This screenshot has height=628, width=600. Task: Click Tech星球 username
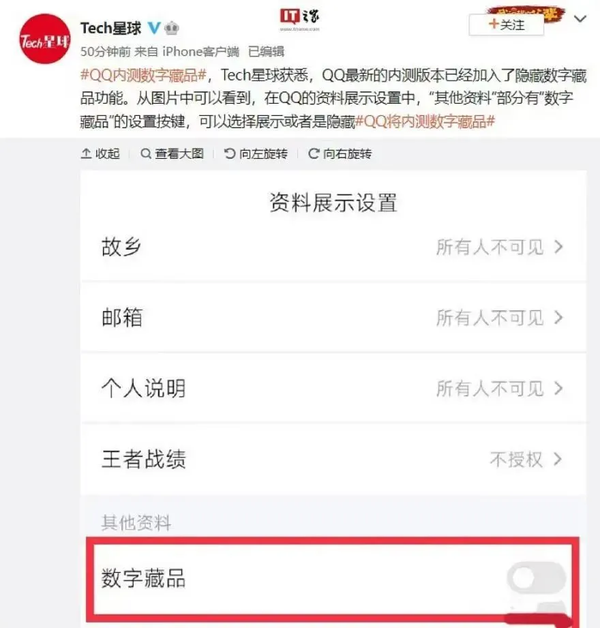tap(110, 28)
